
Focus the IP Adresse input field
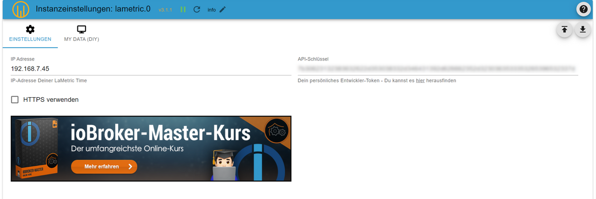(x=151, y=68)
